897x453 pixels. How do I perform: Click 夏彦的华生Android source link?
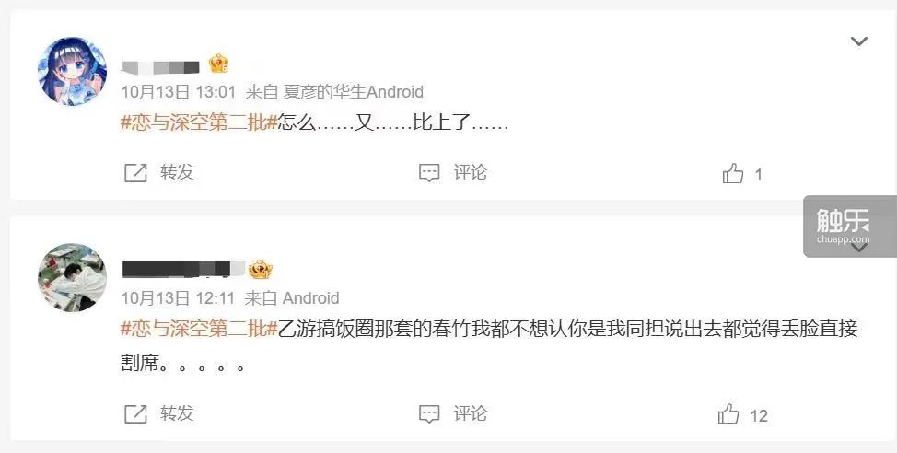[x=354, y=91]
